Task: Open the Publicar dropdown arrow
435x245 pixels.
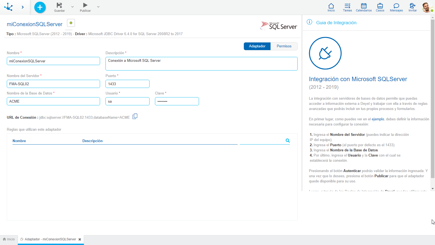Action: (x=98, y=7)
